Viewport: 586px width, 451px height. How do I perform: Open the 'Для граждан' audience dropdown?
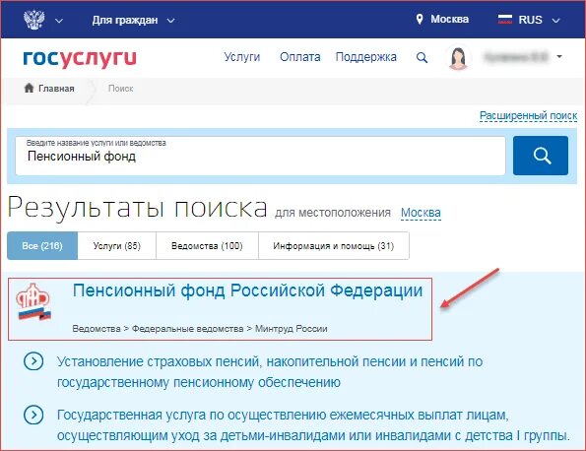(133, 20)
